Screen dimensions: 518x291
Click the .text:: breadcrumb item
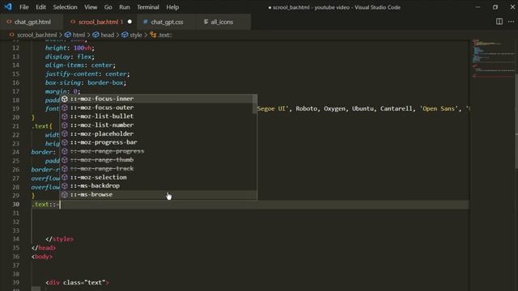pos(164,35)
